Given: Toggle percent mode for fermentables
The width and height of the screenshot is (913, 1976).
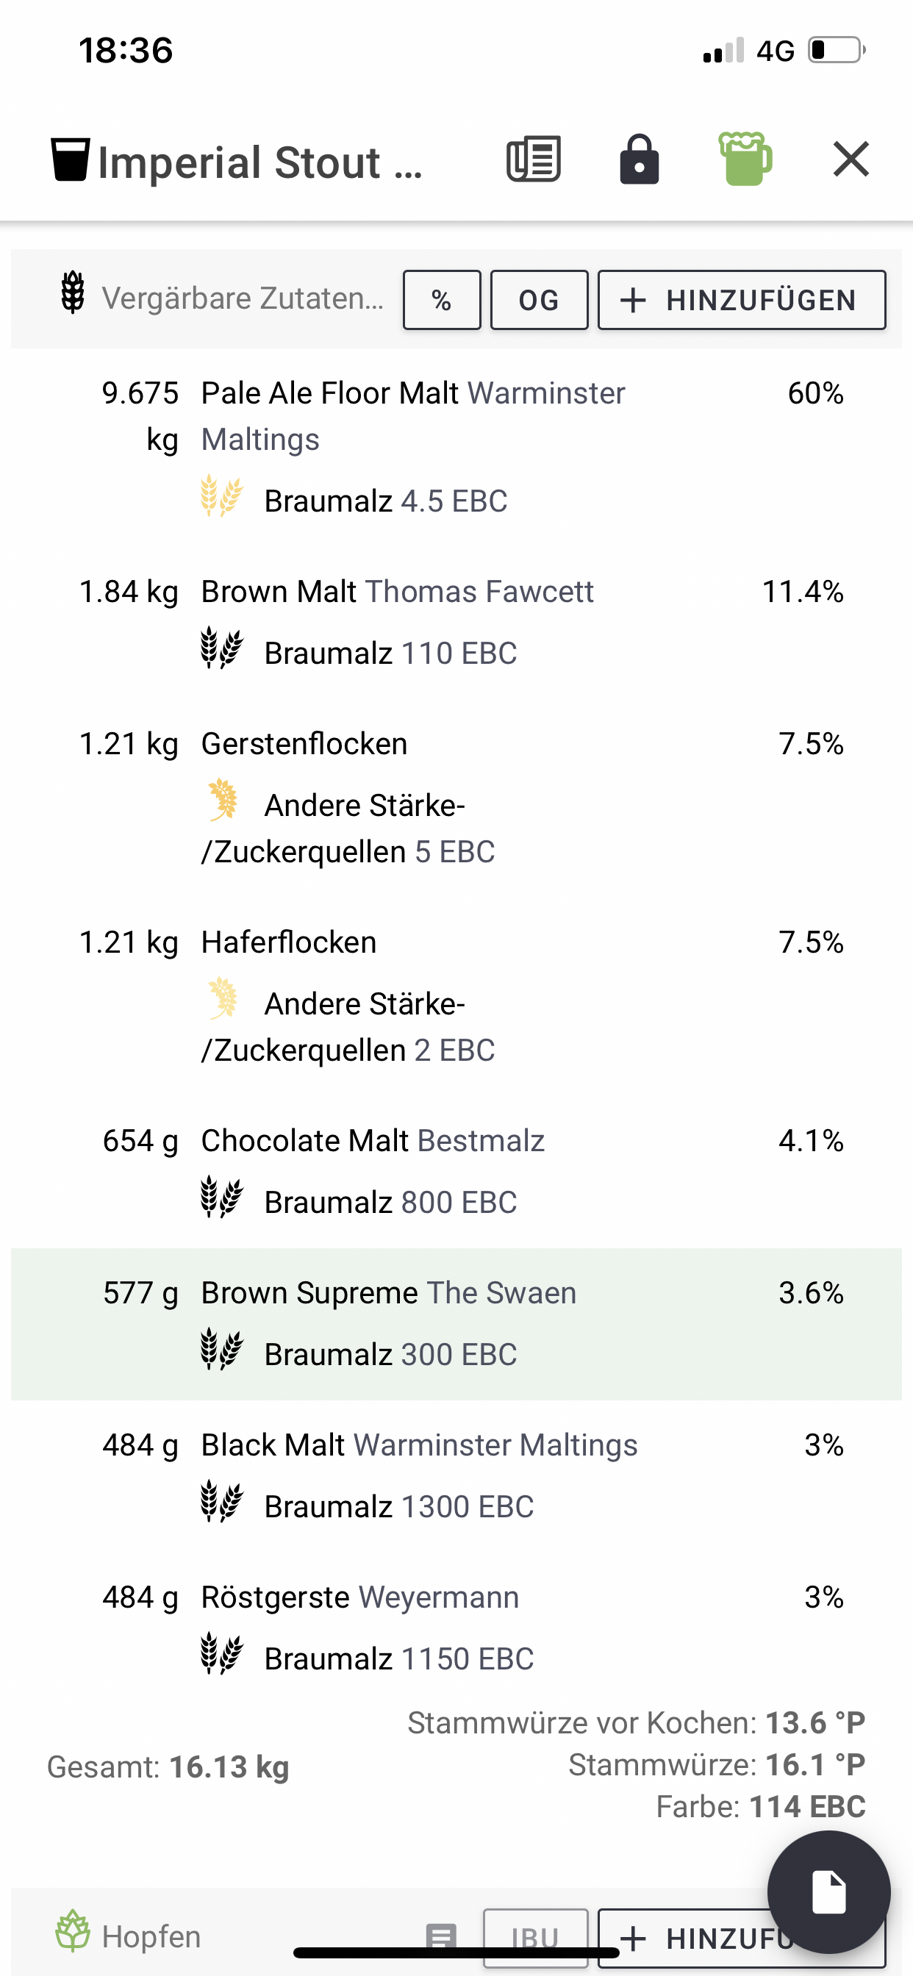Looking at the screenshot, I should click(x=442, y=300).
